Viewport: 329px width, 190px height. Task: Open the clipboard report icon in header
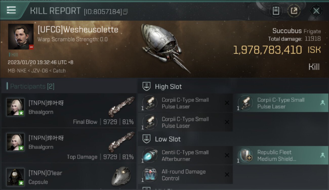point(276,11)
